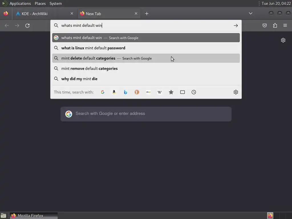The image size is (292, 219).
Task: Open the Places menu
Action: (x=40, y=3)
